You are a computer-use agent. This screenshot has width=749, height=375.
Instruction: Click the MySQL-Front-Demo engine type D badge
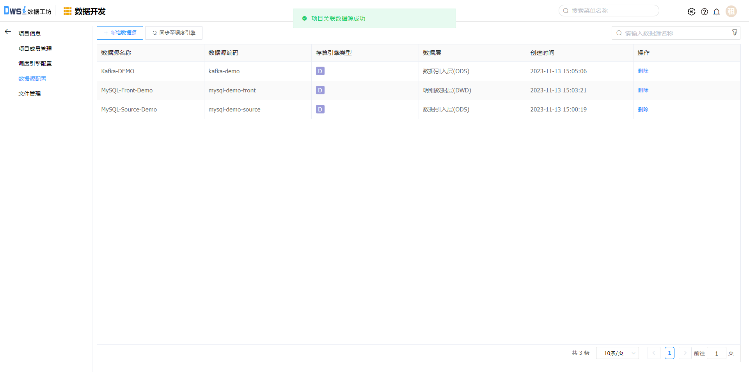[320, 90]
